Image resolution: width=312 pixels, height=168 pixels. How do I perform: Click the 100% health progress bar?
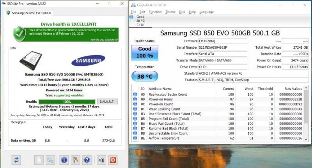click(61, 101)
